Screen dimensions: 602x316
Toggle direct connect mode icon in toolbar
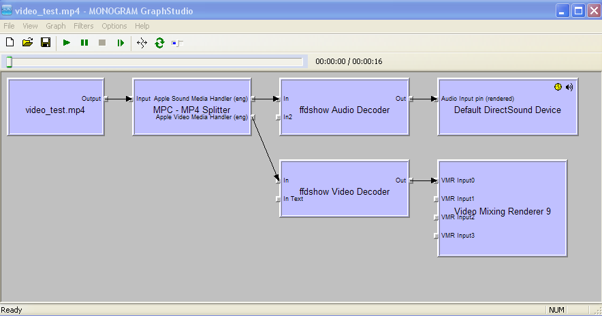[142, 43]
